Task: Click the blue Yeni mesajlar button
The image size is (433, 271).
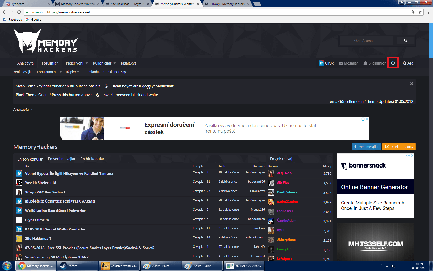Action: click(x=367, y=147)
